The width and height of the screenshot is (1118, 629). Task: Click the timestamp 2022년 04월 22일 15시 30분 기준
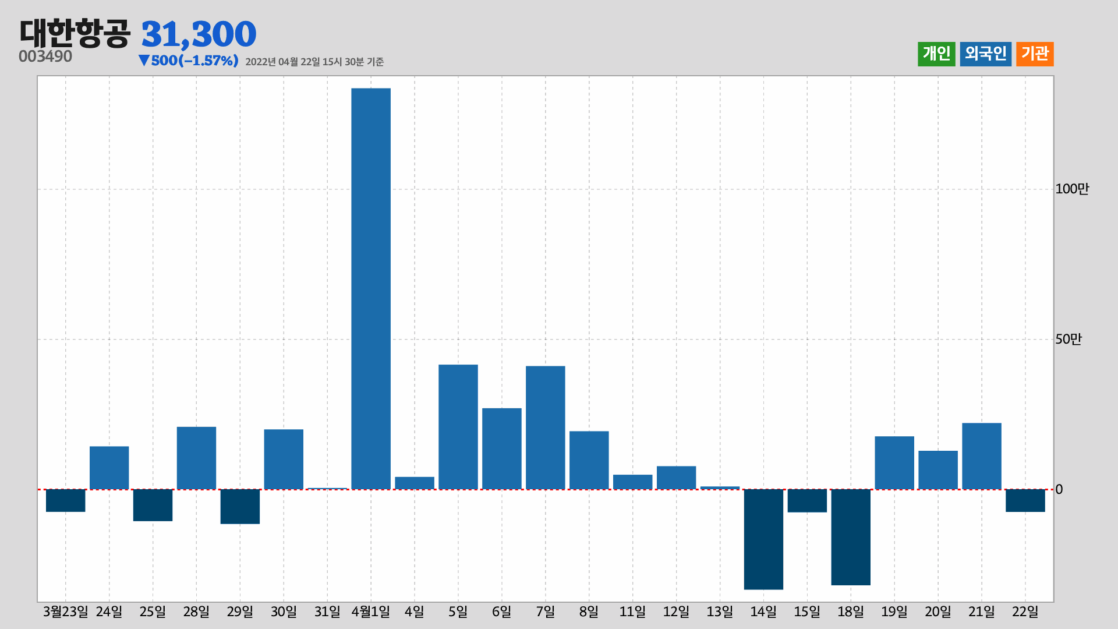click(314, 62)
